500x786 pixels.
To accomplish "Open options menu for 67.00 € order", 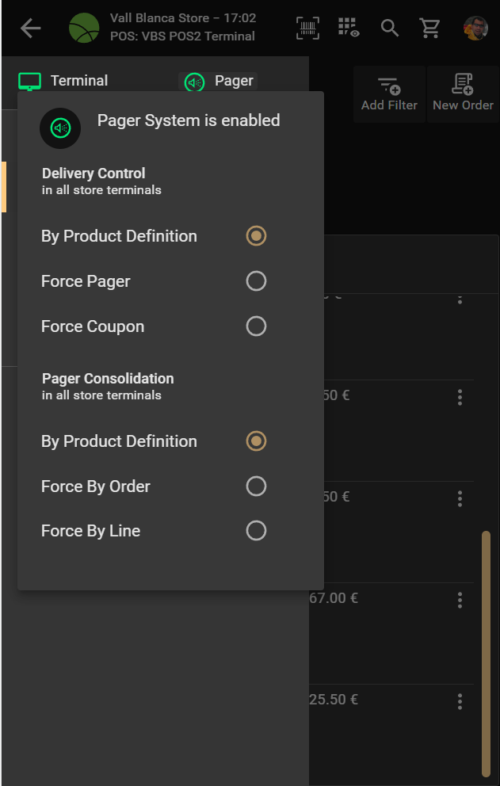I will [460, 601].
